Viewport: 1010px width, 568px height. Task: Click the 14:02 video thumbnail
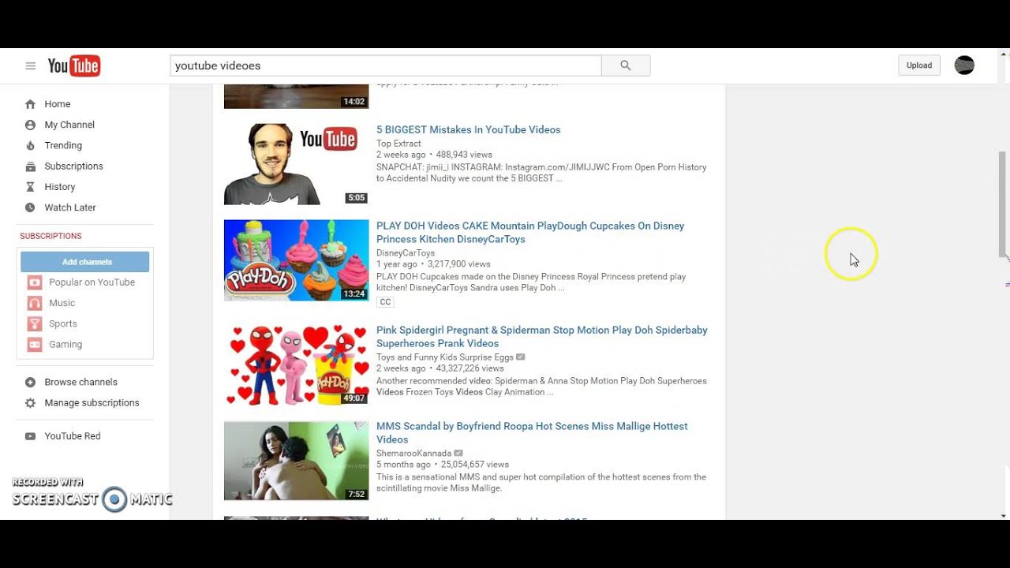(x=296, y=96)
